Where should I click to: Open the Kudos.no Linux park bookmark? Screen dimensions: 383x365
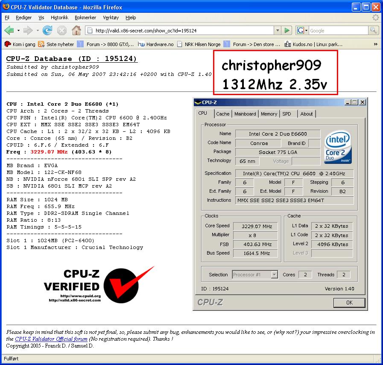tap(313, 44)
